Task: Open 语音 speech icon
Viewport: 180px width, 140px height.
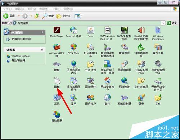Action: click(x=141, y=98)
